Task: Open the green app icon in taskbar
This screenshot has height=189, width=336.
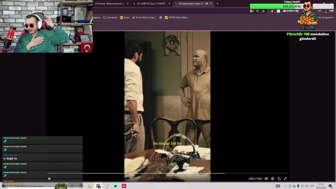Action: [115, 186]
